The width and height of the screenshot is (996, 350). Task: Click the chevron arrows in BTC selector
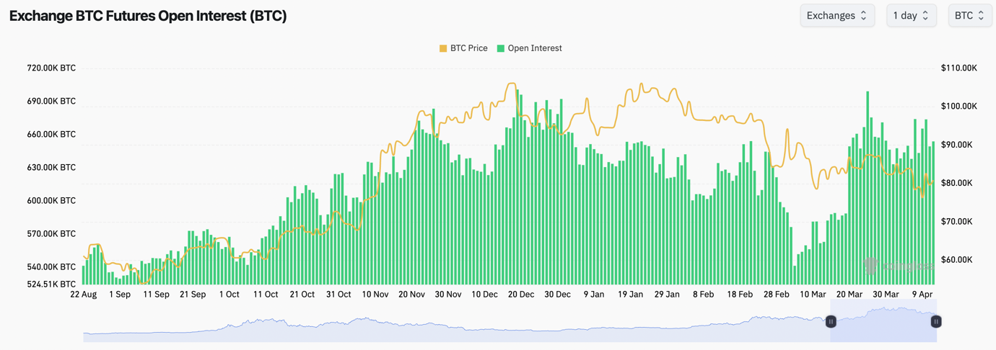pos(981,15)
